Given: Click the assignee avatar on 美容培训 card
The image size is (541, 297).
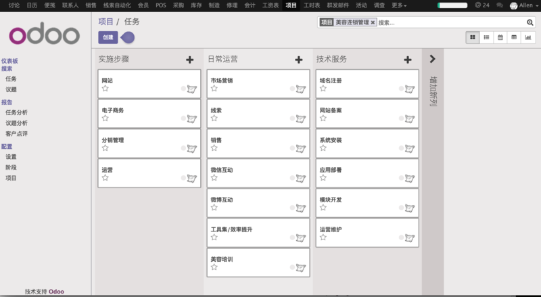Looking at the screenshot, I should point(301,268).
